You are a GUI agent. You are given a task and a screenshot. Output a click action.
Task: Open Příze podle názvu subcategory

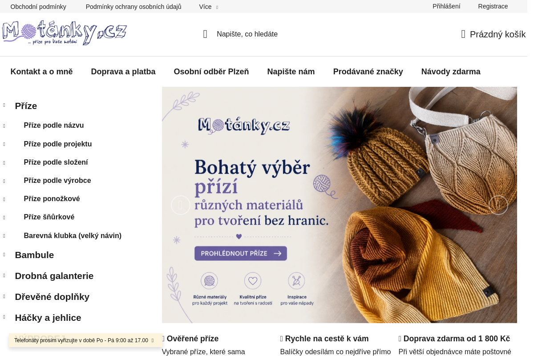(x=54, y=125)
